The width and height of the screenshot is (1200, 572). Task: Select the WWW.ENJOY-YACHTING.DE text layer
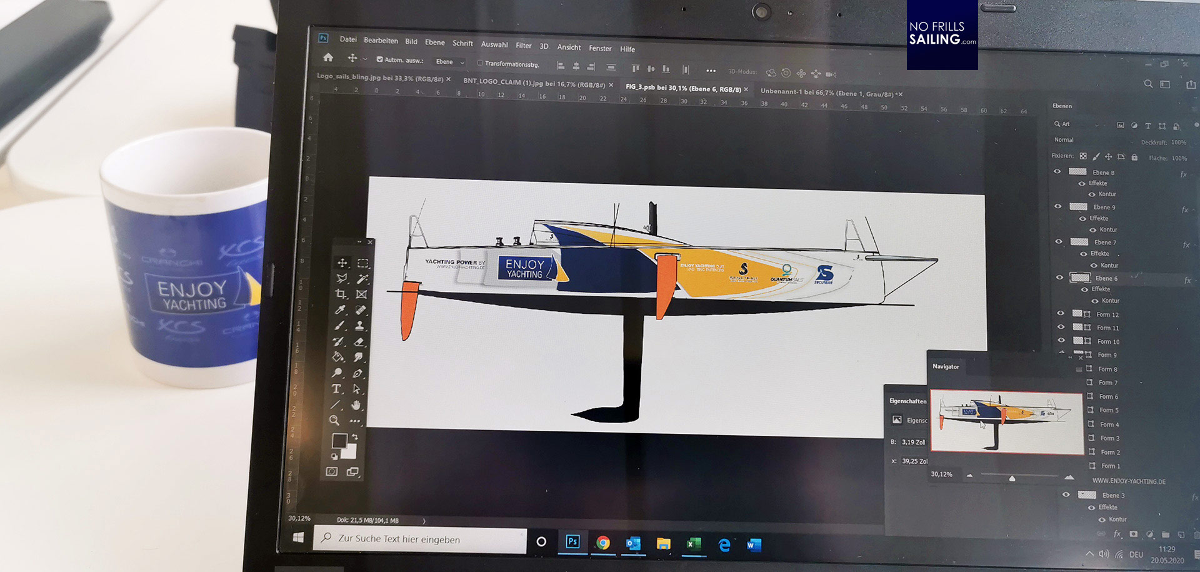(1129, 481)
